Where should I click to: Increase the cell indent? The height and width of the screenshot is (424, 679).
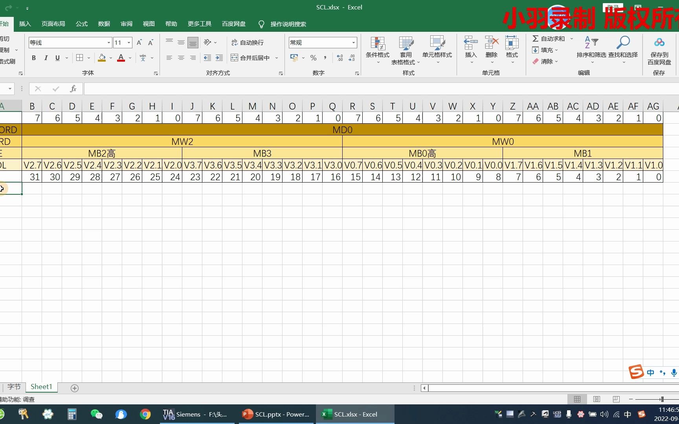pyautogui.click(x=219, y=58)
